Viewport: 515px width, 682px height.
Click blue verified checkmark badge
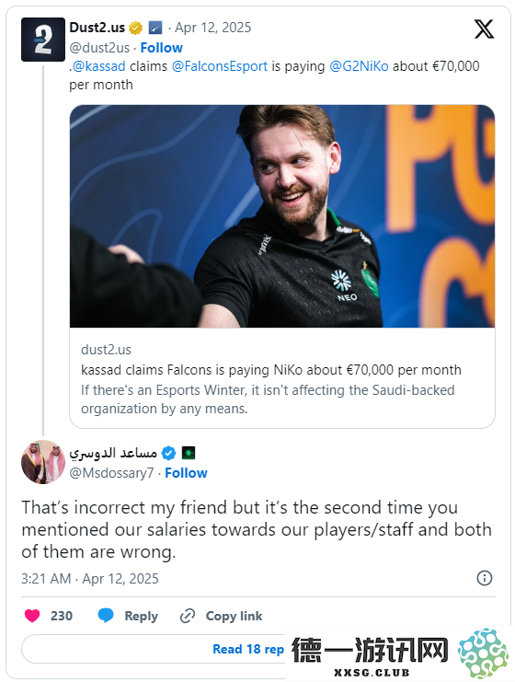point(168,453)
